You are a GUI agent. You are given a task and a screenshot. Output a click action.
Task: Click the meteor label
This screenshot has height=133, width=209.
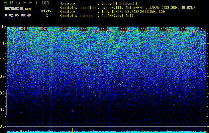[47, 10]
